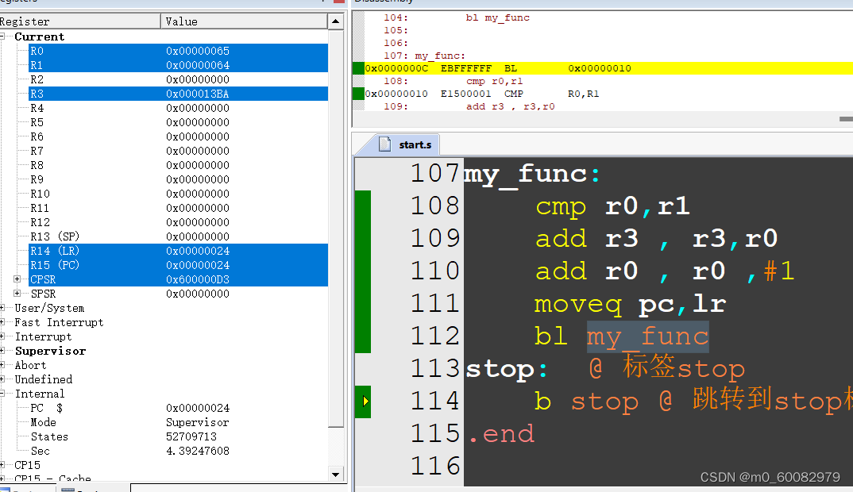The height and width of the screenshot is (492, 853).
Task: Click the green breakpoint marker at address 0x0000000C
Action: (x=357, y=69)
